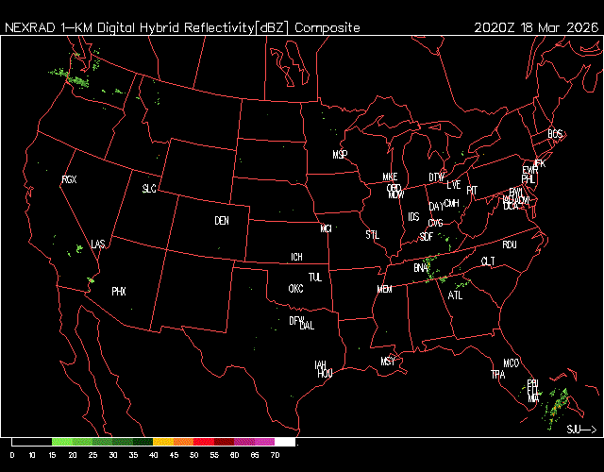Select the MSP station label

point(340,154)
